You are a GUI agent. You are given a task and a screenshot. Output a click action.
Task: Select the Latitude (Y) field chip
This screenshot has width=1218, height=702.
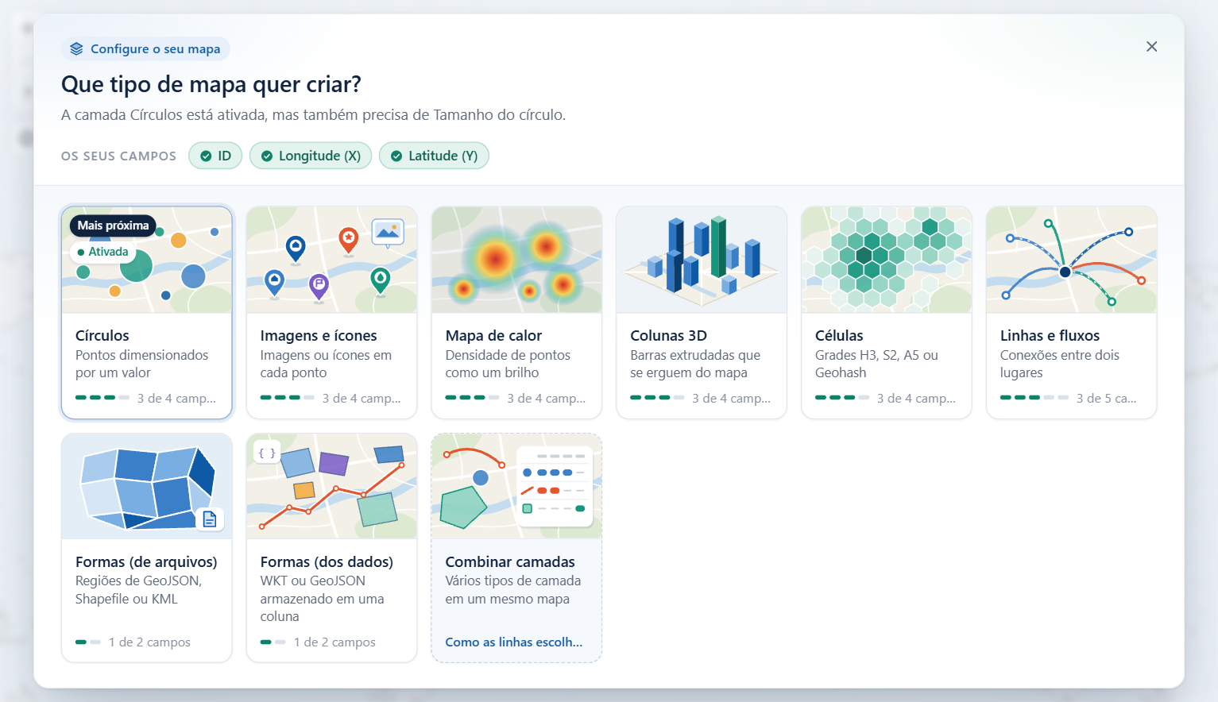coord(434,156)
